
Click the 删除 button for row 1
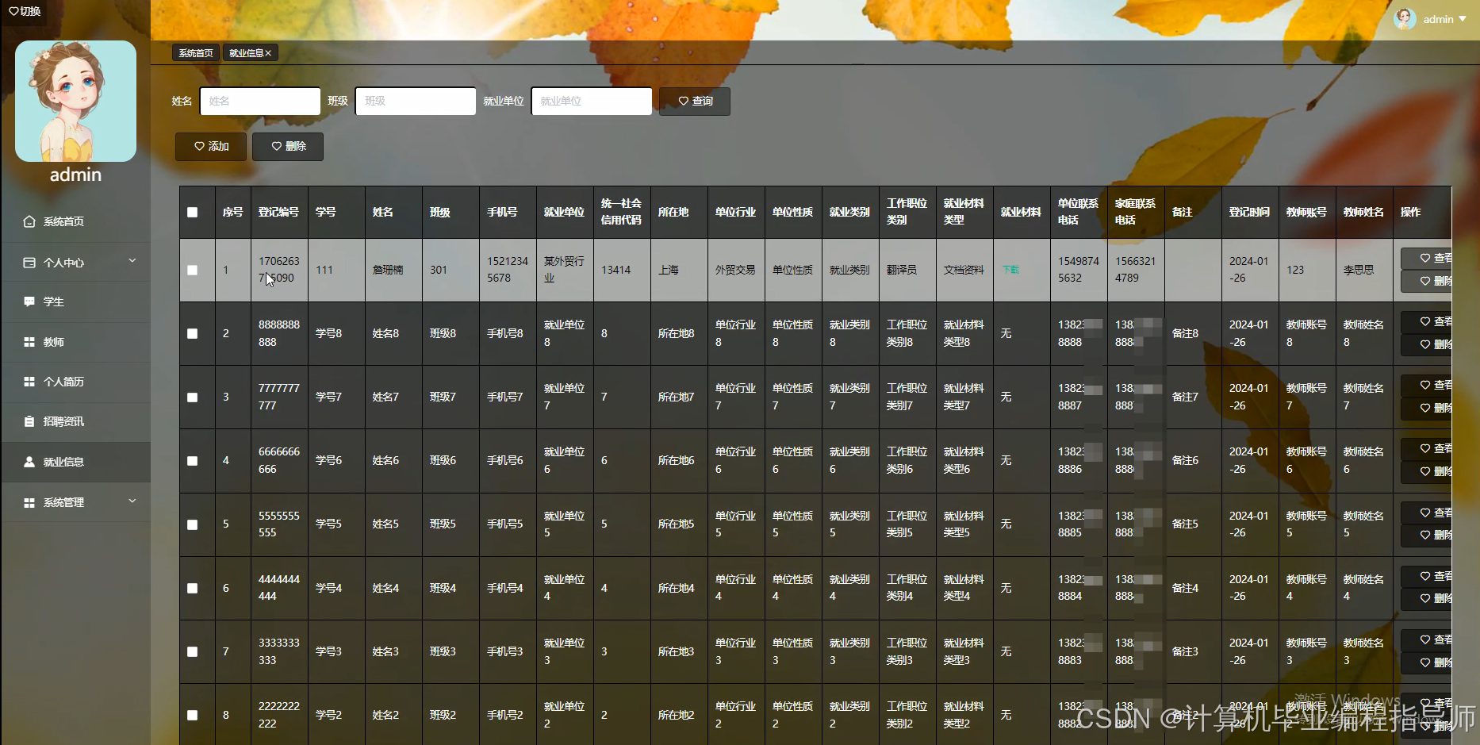(x=1428, y=281)
